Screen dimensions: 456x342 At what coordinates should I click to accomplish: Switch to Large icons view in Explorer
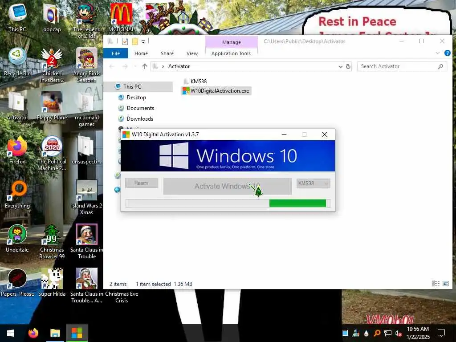445,284
